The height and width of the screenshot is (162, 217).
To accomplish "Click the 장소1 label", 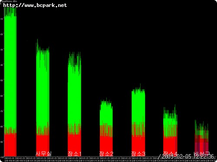I will 75,154.
